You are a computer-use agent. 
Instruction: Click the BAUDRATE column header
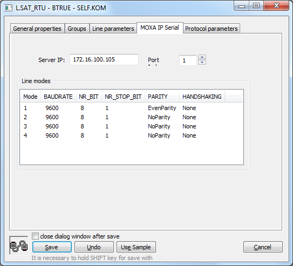pyautogui.click(x=58, y=97)
